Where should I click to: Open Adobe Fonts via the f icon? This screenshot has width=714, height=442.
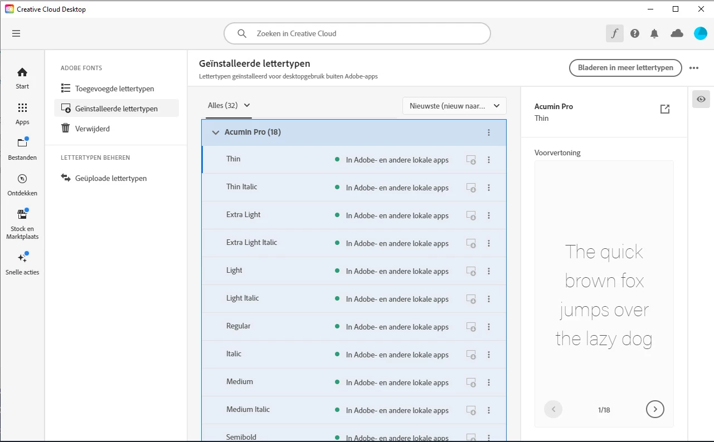point(614,33)
